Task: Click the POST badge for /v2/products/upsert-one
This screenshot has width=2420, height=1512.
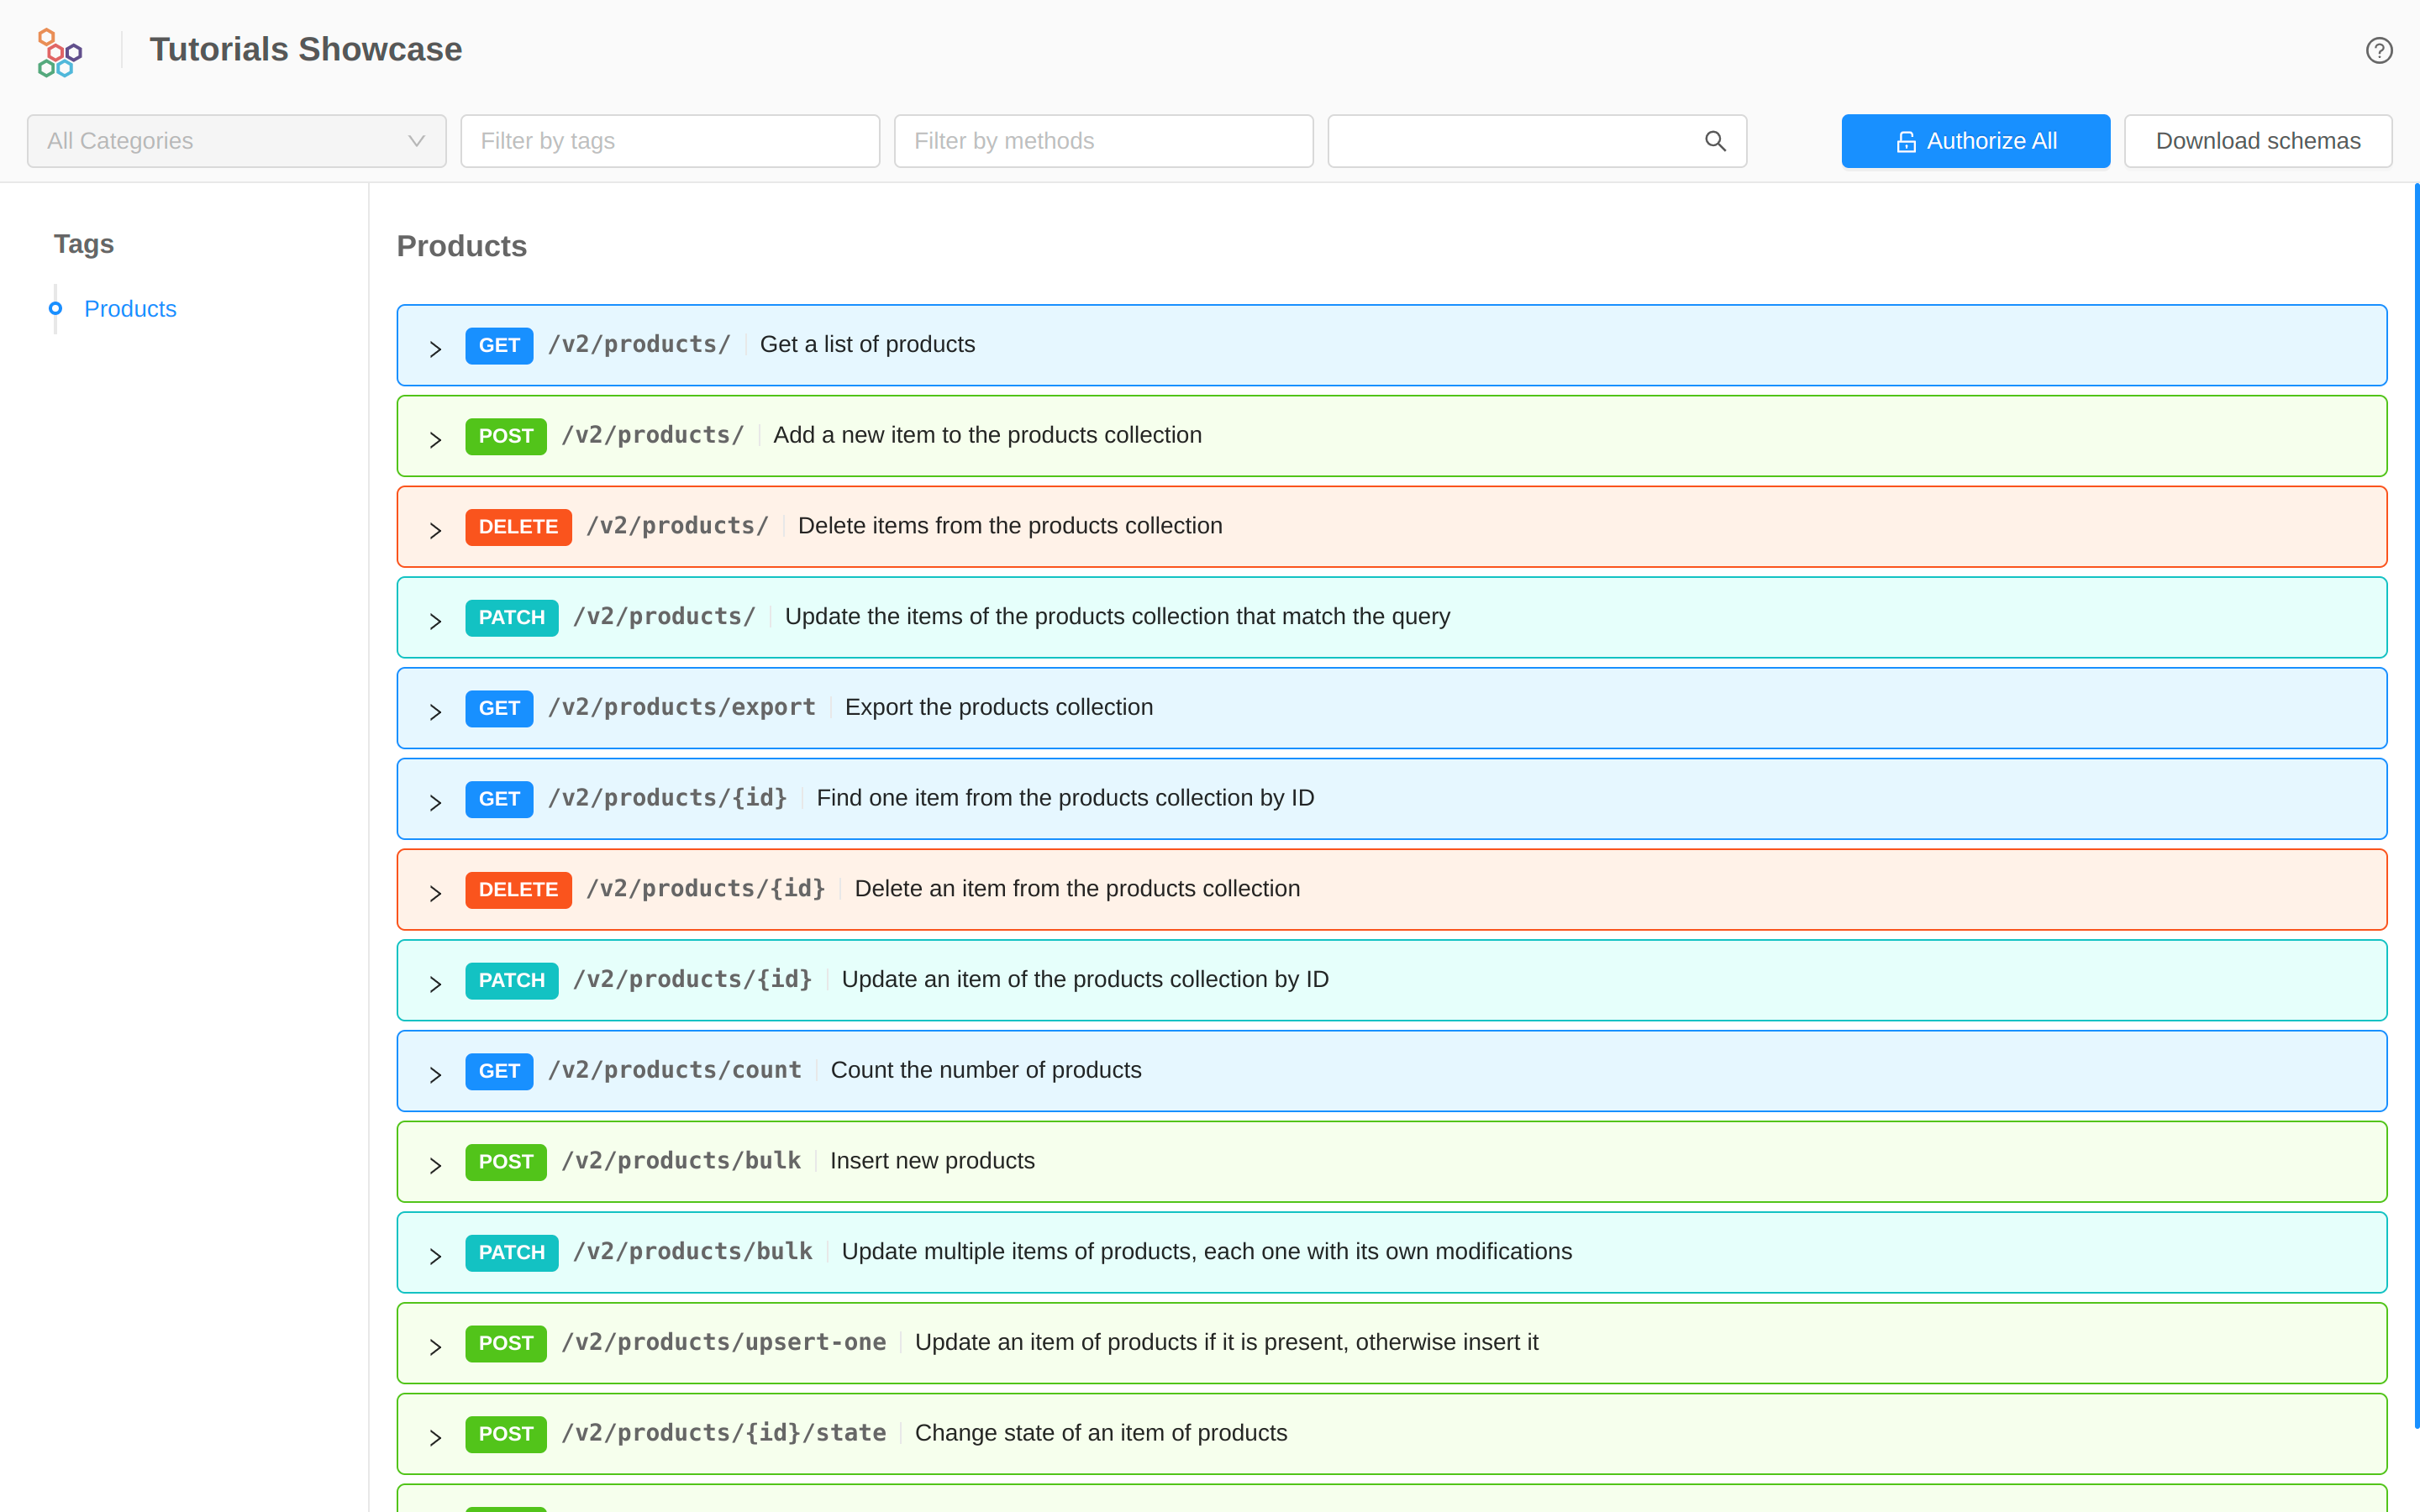Action: 505,1343
